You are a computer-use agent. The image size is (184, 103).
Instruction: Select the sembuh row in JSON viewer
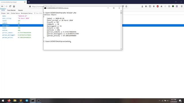[22, 23]
